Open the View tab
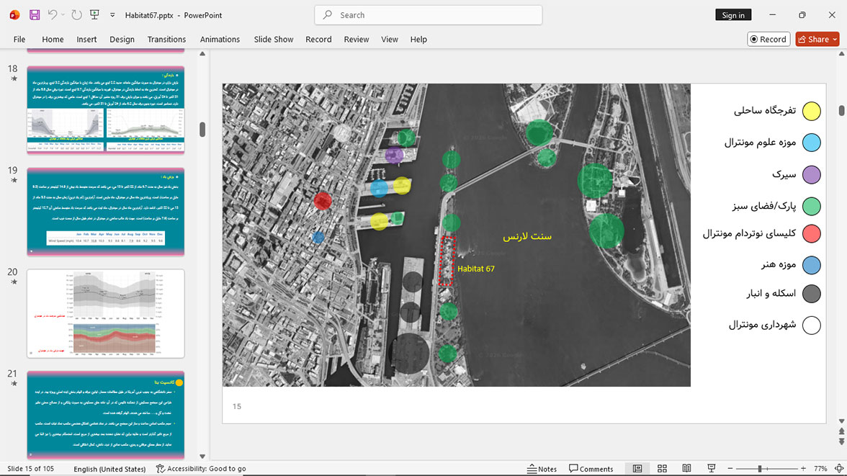Image resolution: width=847 pixels, height=476 pixels. click(390, 40)
